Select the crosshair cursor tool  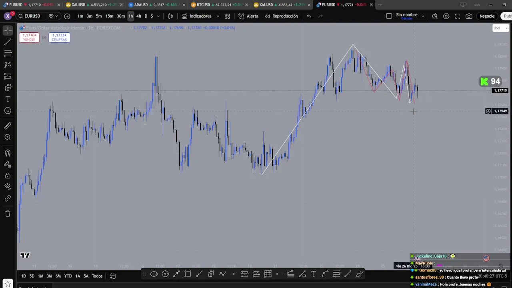8,30
